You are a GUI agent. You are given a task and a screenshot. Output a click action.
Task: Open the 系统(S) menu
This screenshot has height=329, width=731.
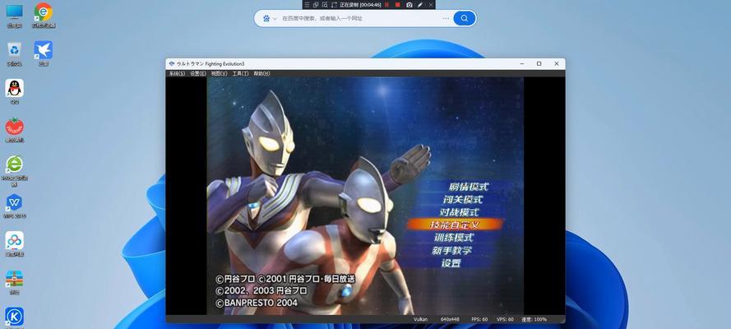[x=177, y=74]
